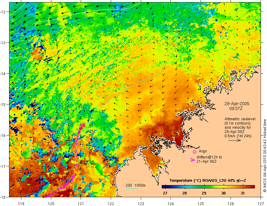
Task: Click the latitude axis label -14
Action: coord(3,74)
